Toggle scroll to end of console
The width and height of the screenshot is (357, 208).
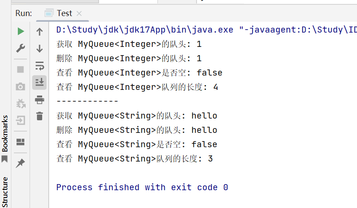[40, 81]
